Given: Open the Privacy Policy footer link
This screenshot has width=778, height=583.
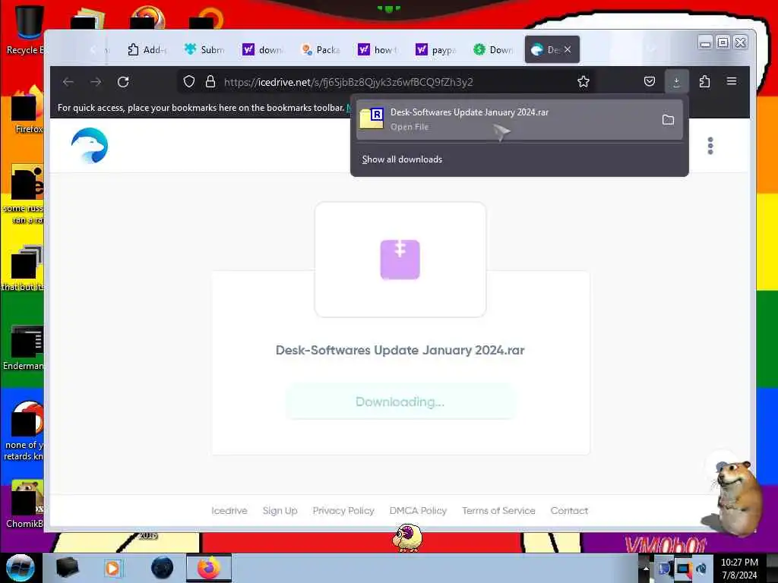Looking at the screenshot, I should click(x=343, y=511).
